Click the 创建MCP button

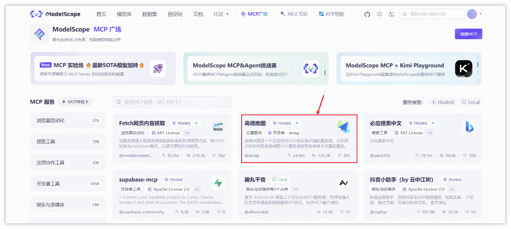468,34
